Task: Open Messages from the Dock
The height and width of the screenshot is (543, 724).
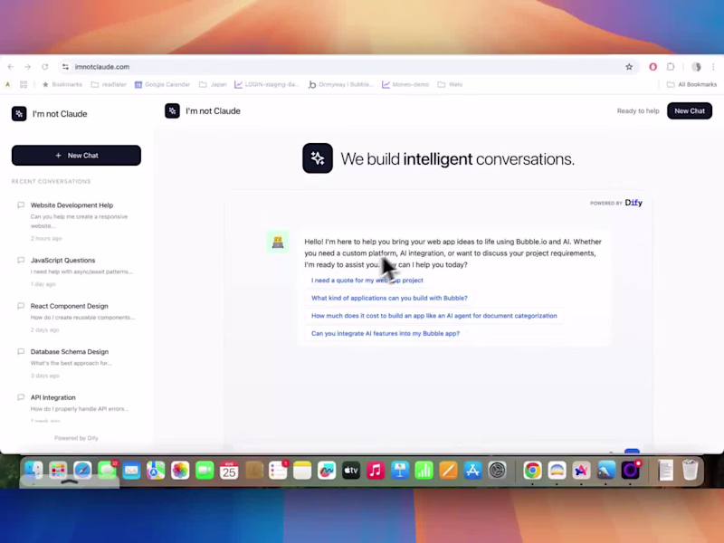Action: (x=107, y=471)
